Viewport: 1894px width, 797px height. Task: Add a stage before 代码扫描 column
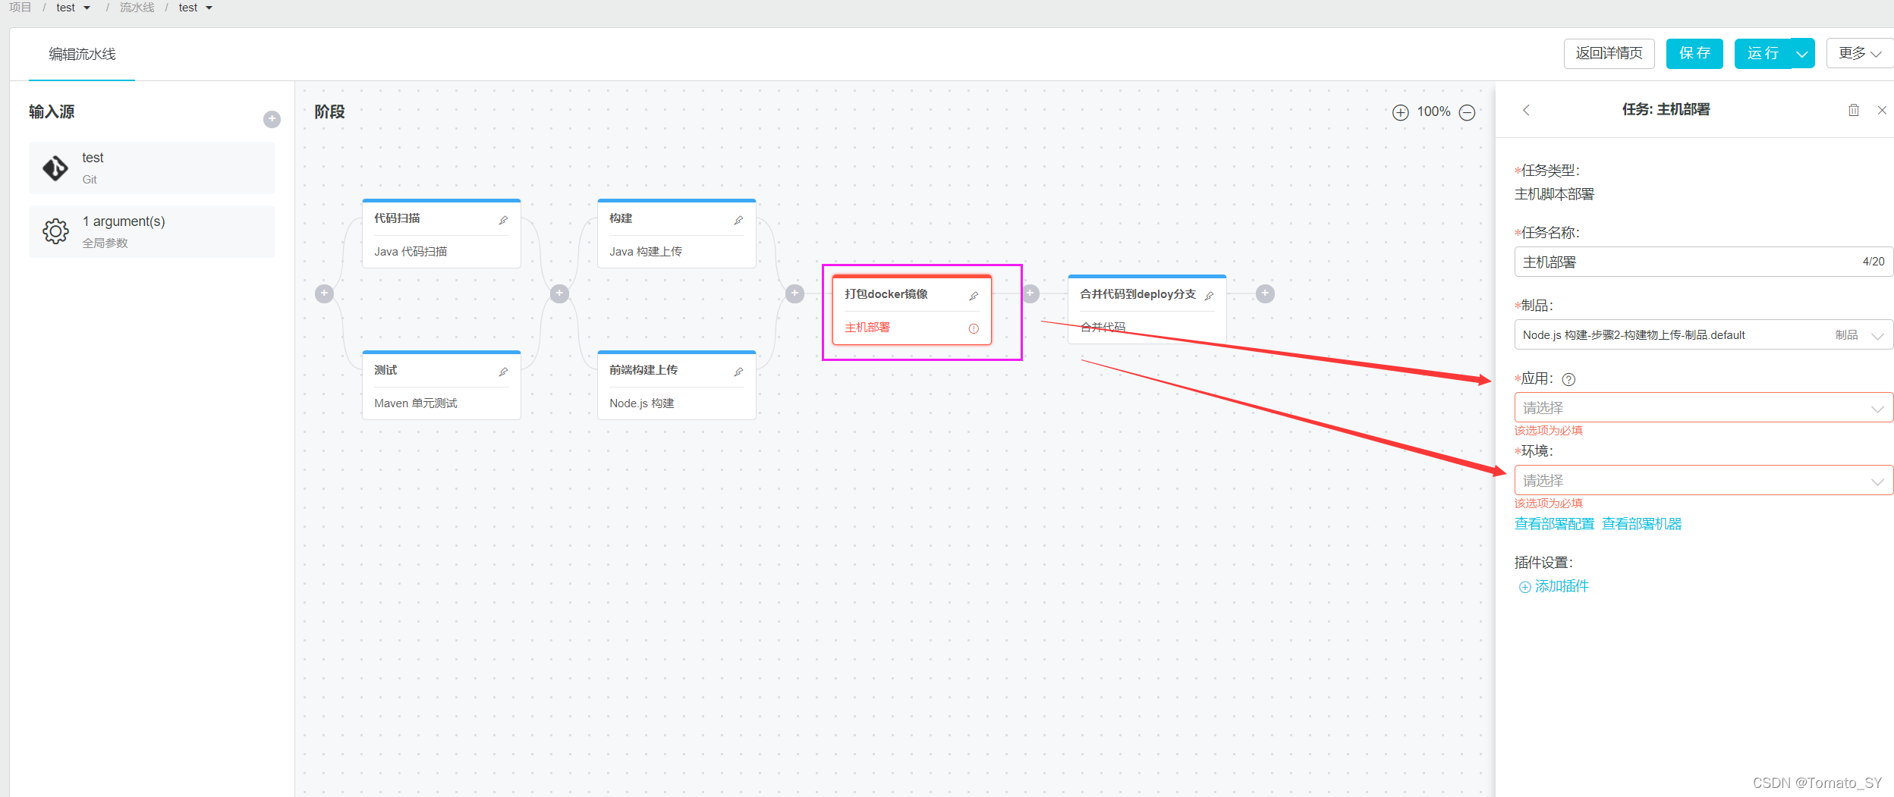(324, 293)
